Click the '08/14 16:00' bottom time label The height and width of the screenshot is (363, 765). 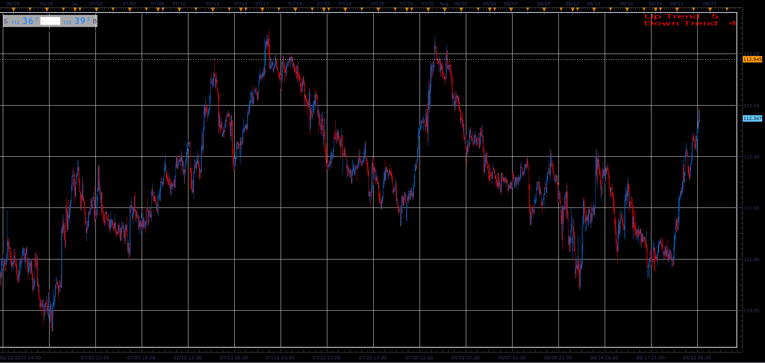604,358
